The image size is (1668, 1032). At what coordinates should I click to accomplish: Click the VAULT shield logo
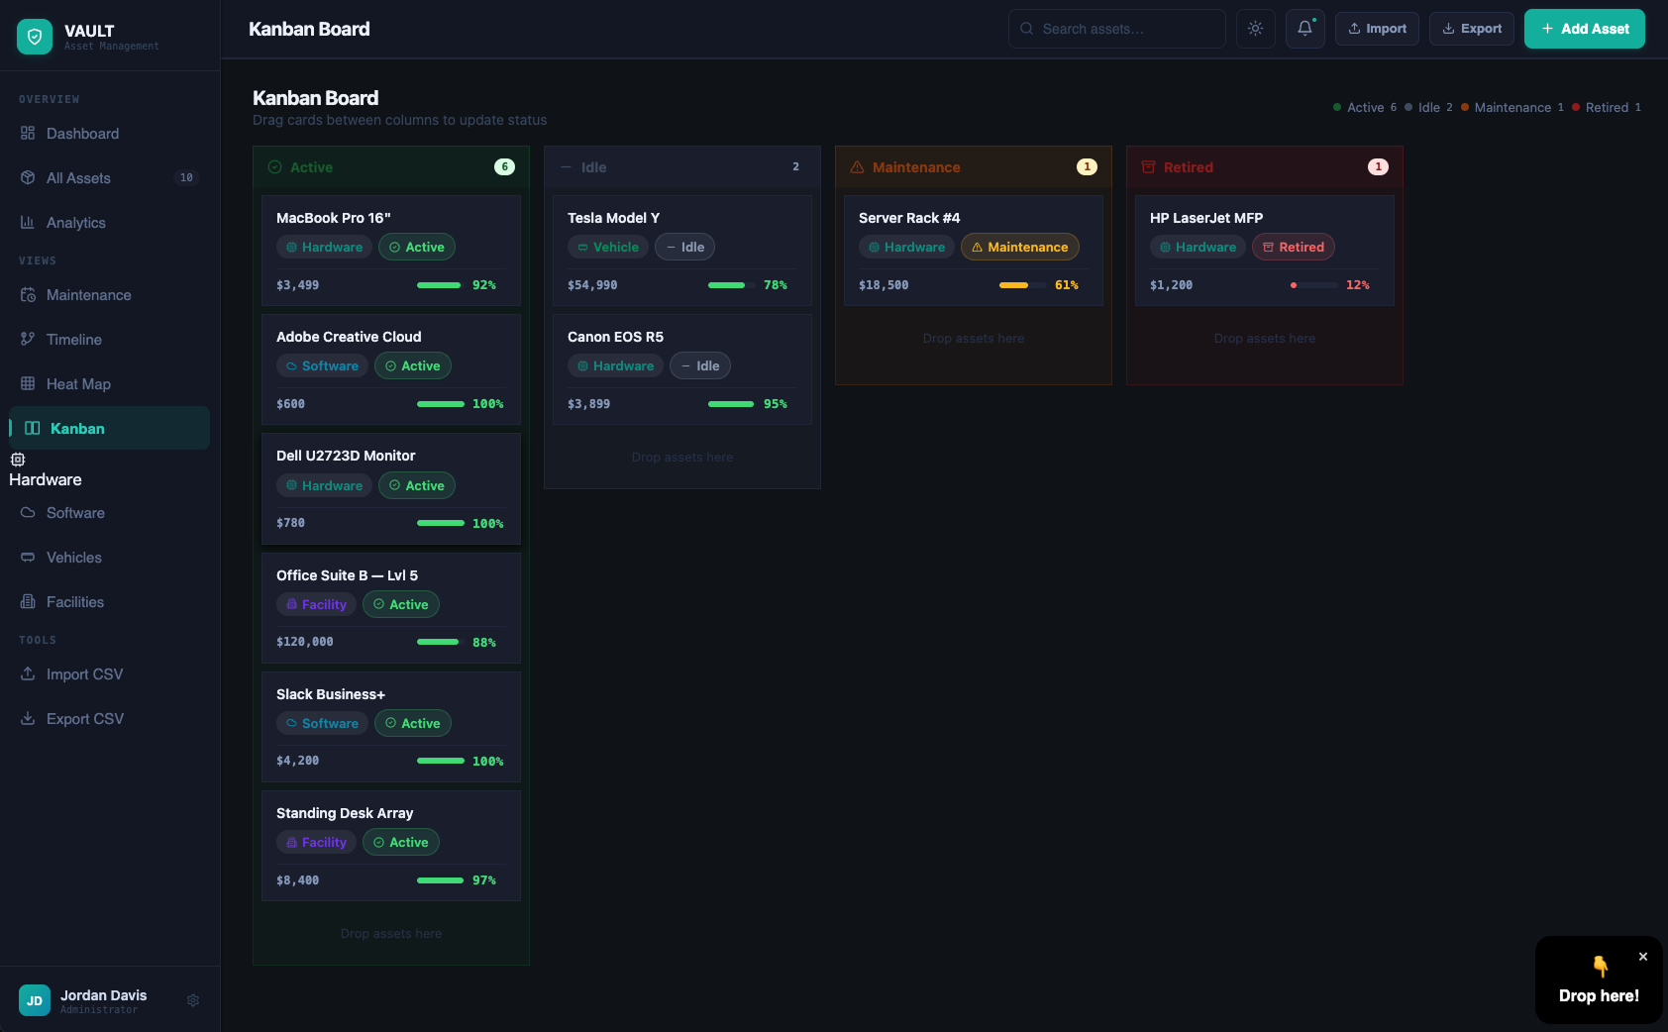pyautogui.click(x=35, y=37)
